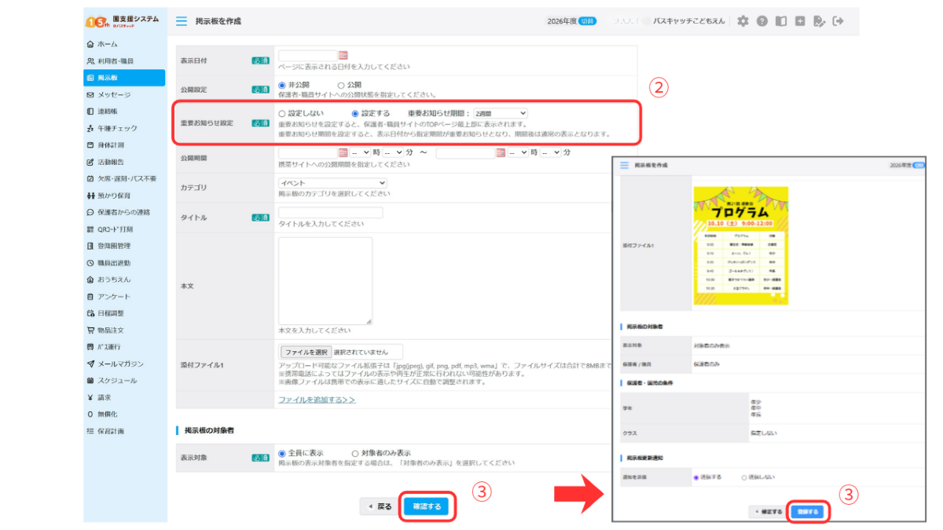Open the settings gear in the header
This screenshot has height=530, width=943.
(743, 21)
